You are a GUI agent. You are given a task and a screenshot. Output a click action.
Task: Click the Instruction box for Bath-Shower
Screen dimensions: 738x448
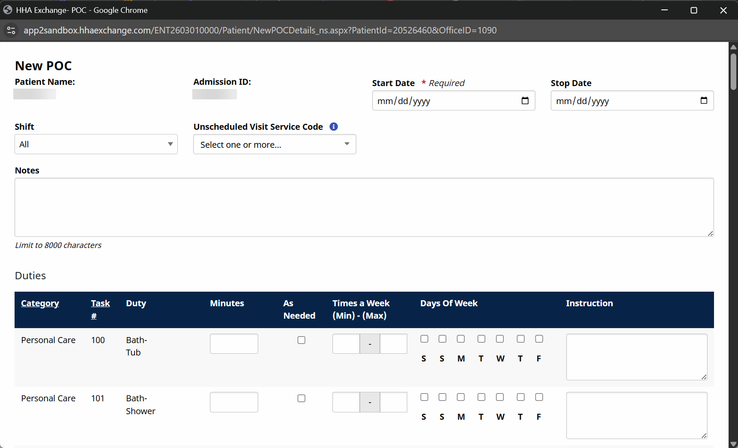pos(636,415)
